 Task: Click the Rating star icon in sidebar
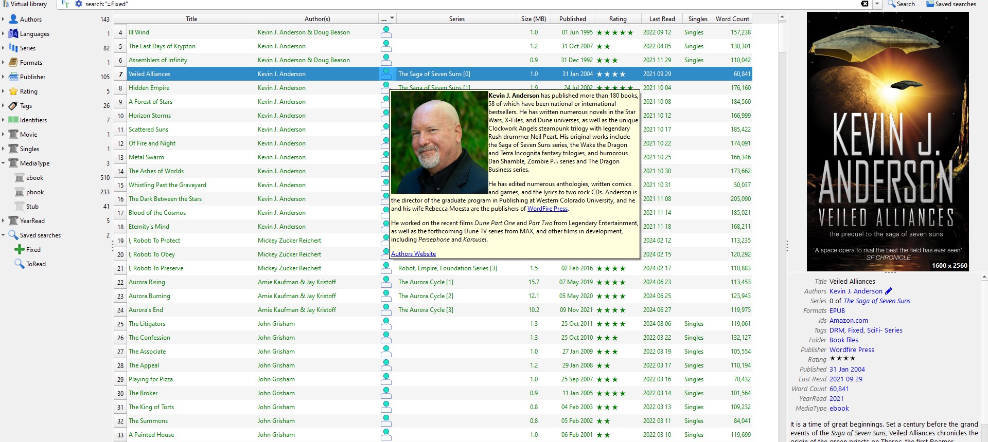click(13, 91)
